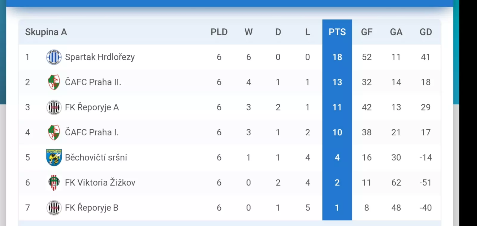Open the FK Řeporyje B team name
Screen dimensions: 477x226
coord(92,208)
